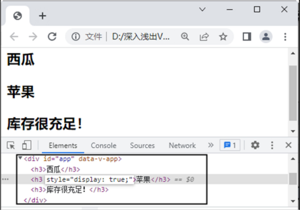The width and height of the screenshot is (300, 210).
Task: Click the browser forward arrow
Action: tap(33, 36)
